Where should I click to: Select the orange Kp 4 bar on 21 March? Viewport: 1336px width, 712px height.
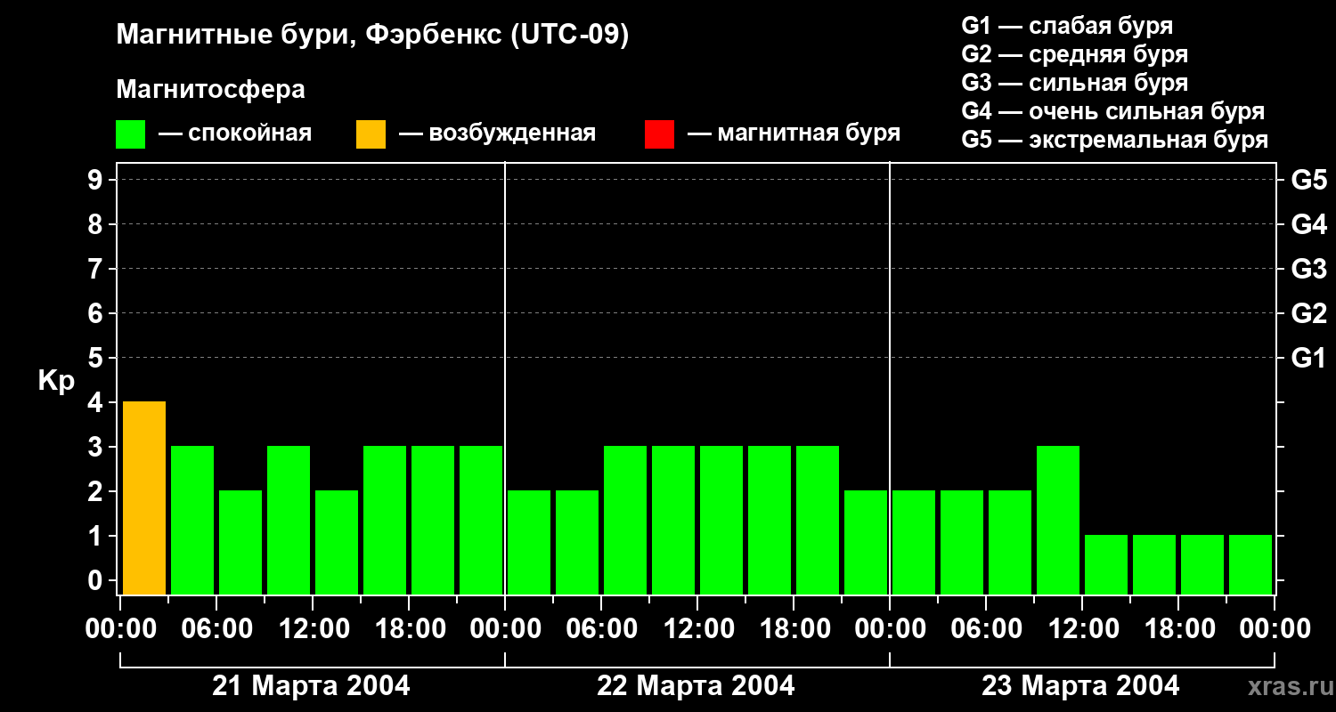point(144,498)
